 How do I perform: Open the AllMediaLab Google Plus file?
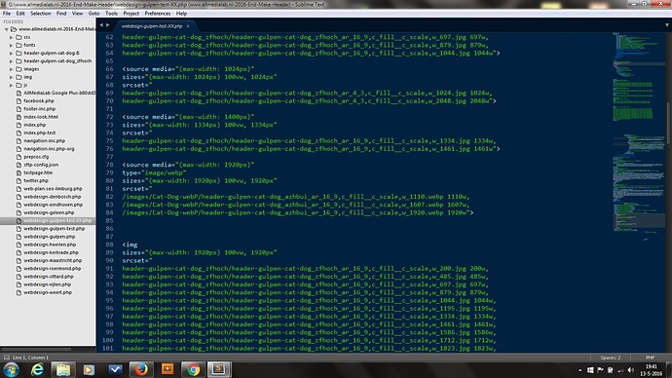(x=59, y=93)
